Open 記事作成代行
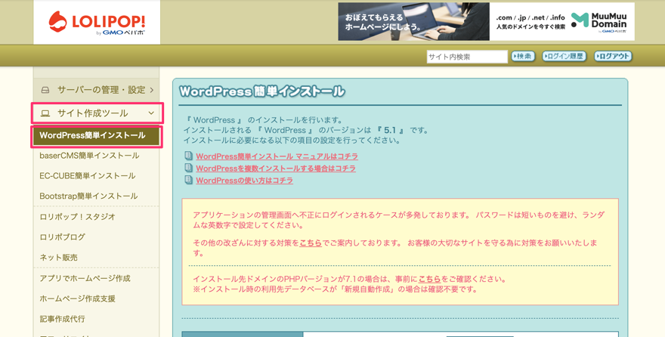This screenshot has height=337, width=665. pyautogui.click(x=62, y=319)
